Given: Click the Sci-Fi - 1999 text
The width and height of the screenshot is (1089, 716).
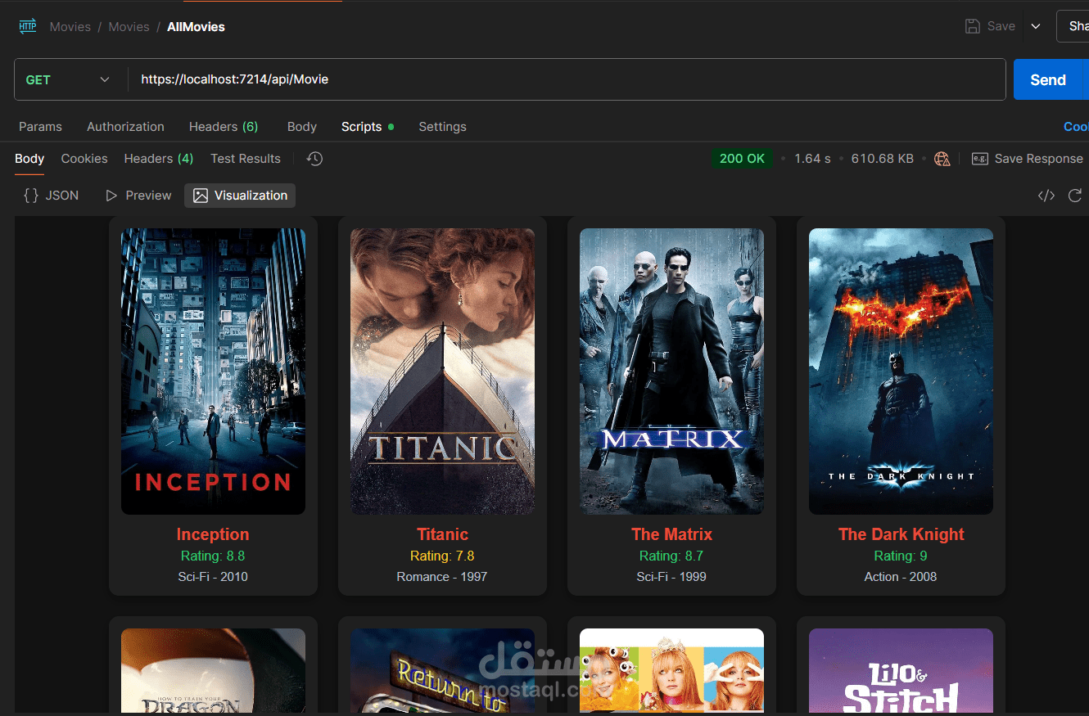Looking at the screenshot, I should point(671,577).
